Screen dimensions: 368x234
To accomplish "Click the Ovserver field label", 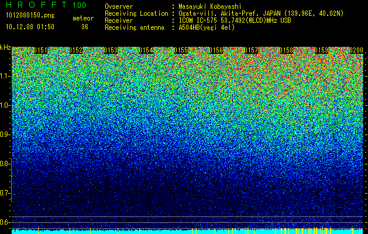I will pyautogui.click(x=119, y=6).
